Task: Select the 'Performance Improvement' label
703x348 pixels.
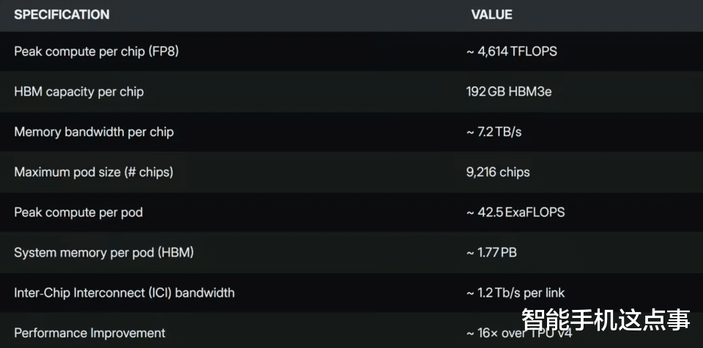Action: click(89, 333)
